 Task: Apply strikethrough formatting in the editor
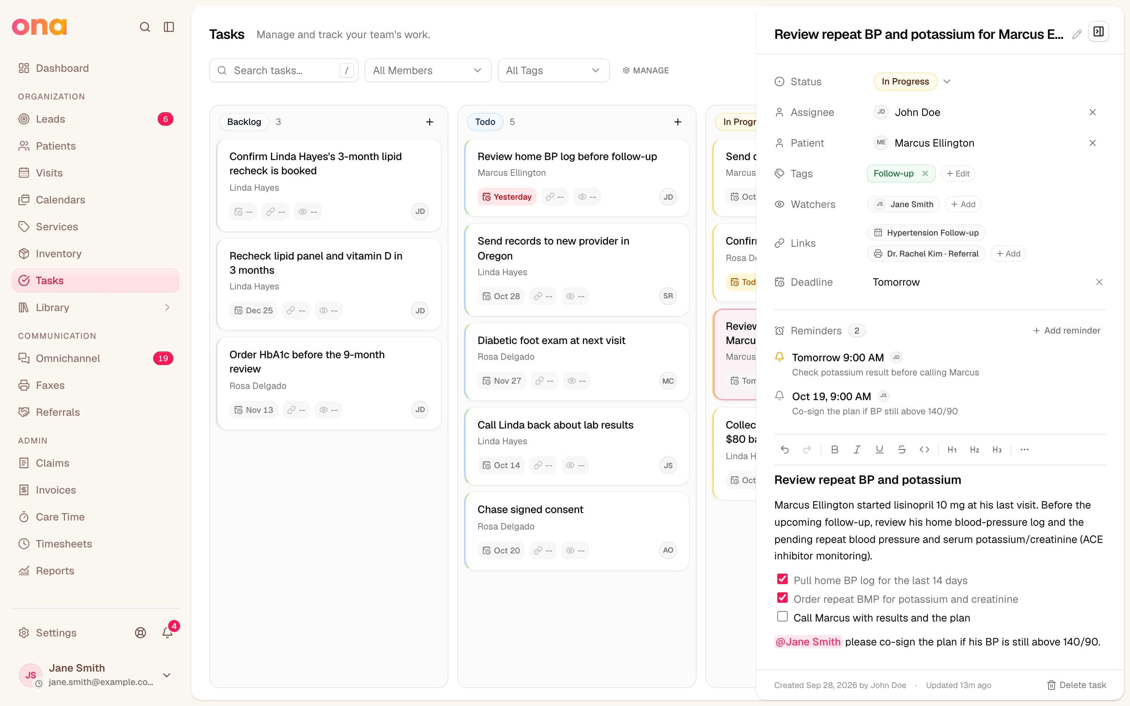coord(902,449)
